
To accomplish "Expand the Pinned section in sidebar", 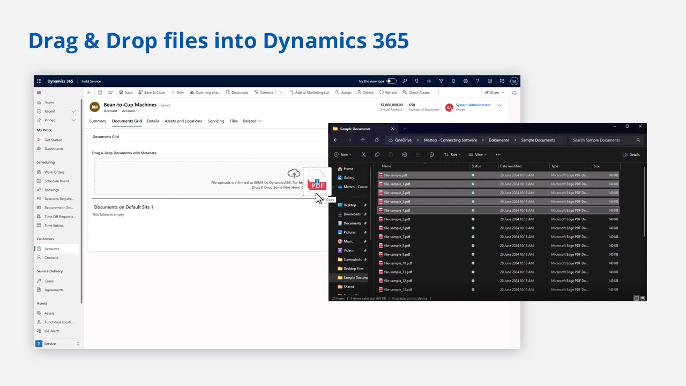I will pos(73,120).
